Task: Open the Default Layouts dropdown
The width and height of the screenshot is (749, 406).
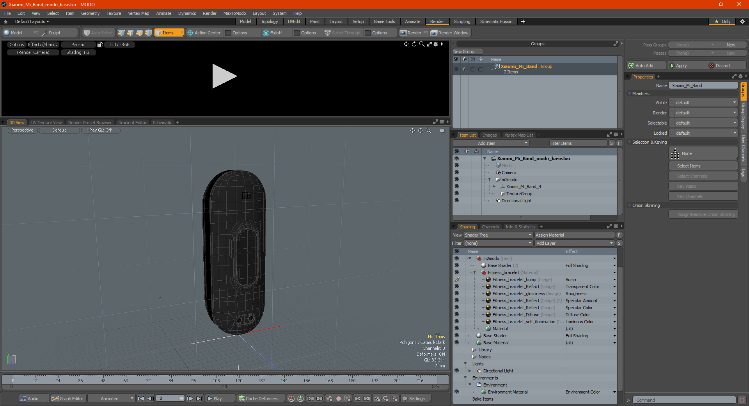Action: pyautogui.click(x=32, y=21)
